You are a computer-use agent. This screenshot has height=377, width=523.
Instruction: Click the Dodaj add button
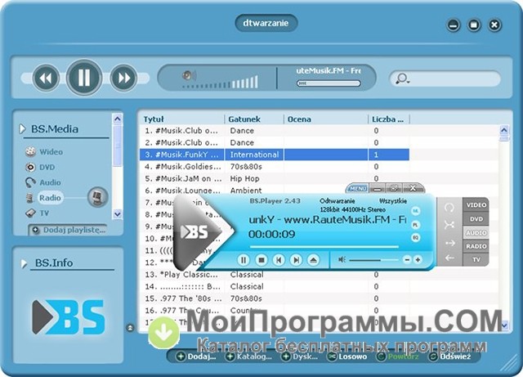point(196,357)
